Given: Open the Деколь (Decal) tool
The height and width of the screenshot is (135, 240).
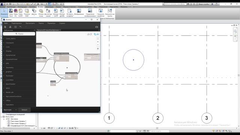Looking at the screenshot, I should pyautogui.click(x=34, y=12).
